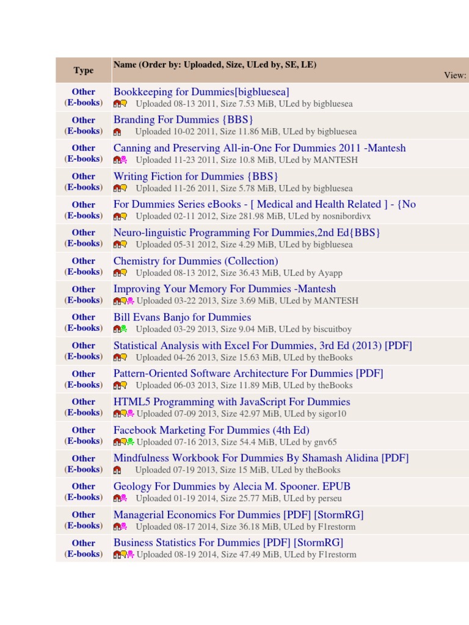Click (E-books) link on Geology For Dummies row
The image size is (469, 625).
point(83,497)
